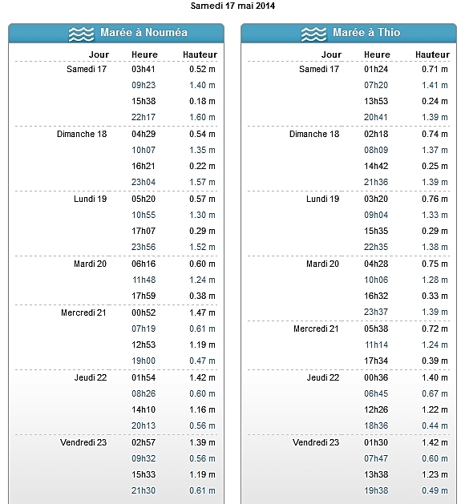Viewport: 465px width, 504px height.
Task: Click the Hauteur column header in Thio table
Action: [x=432, y=54]
